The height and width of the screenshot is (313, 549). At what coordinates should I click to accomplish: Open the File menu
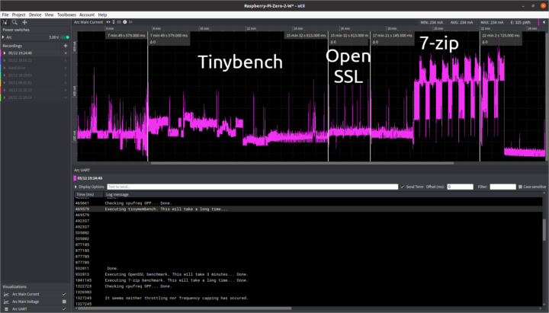coord(5,14)
